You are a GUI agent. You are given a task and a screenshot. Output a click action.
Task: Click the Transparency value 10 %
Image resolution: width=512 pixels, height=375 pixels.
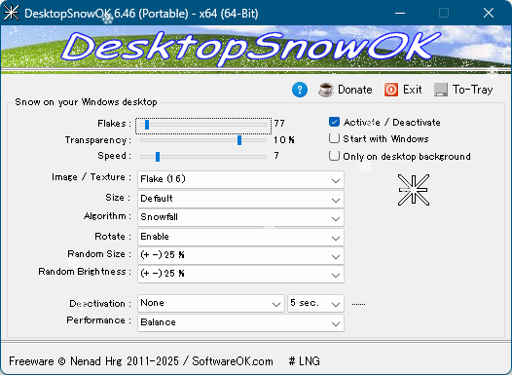tap(284, 140)
